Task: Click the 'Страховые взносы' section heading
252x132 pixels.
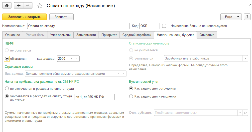Action: point(19,67)
